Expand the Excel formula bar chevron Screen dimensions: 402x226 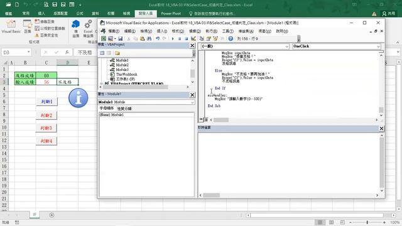398,52
